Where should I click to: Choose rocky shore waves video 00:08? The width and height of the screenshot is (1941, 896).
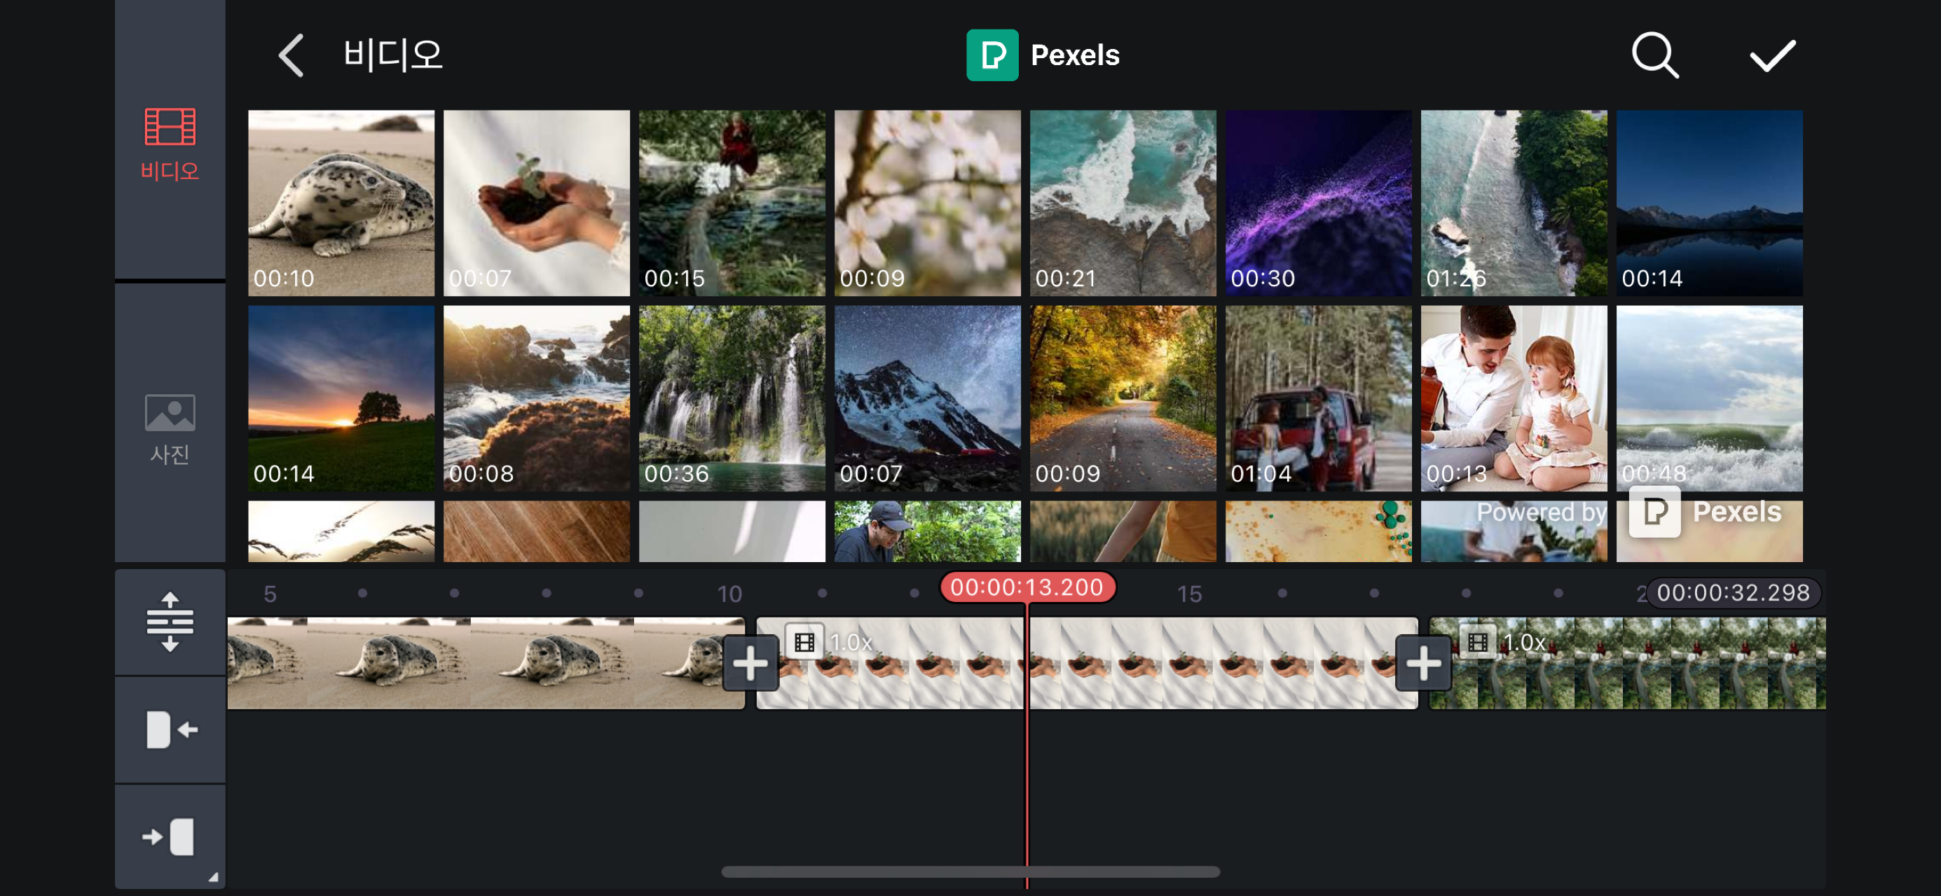point(537,398)
